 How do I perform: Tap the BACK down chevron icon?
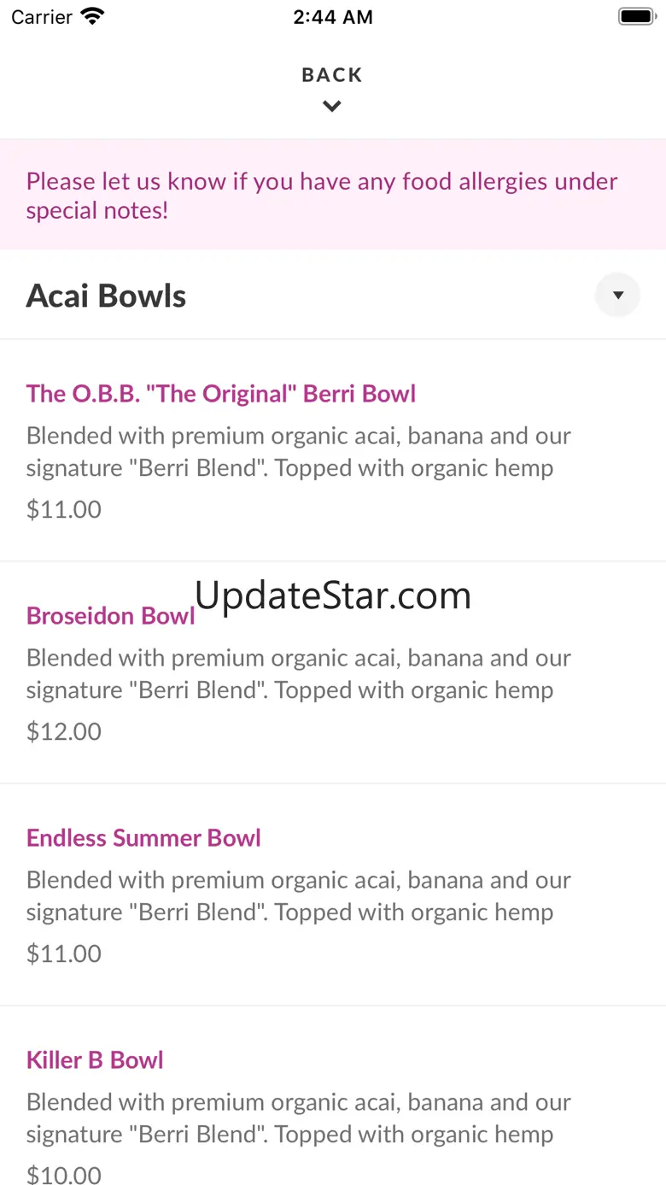[x=332, y=107]
